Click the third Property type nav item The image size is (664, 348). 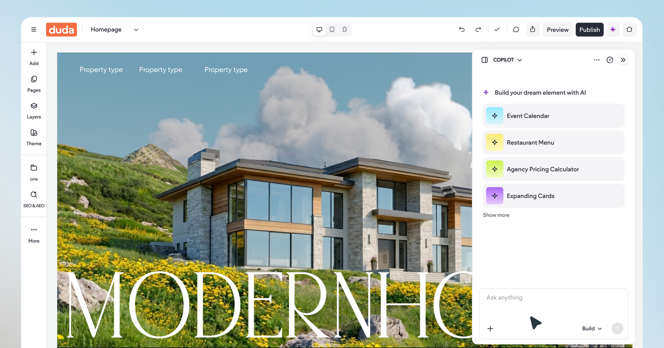(226, 70)
